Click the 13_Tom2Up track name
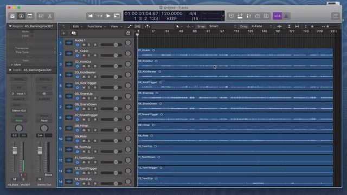This screenshot has width=347, height=195. [83, 179]
